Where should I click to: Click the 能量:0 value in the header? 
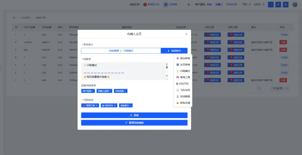click(219, 4)
